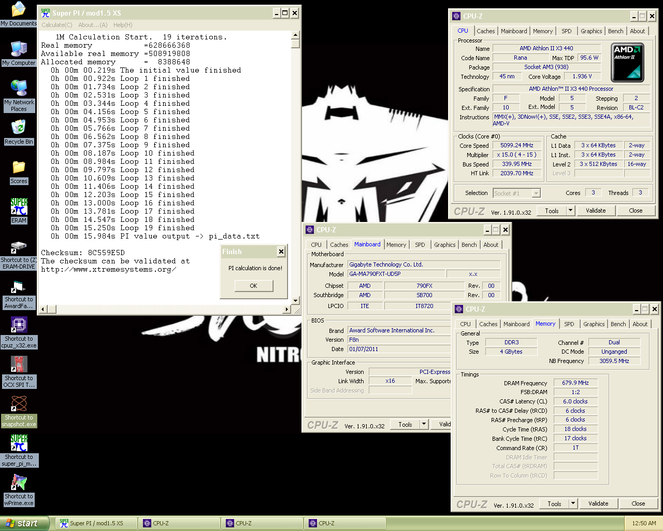Click Validate in Memory window
The height and width of the screenshot is (531, 663).
pyautogui.click(x=598, y=504)
